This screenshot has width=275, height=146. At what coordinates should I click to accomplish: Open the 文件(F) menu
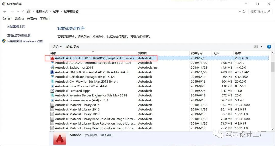(x=7, y=19)
